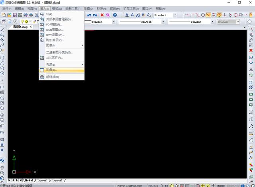This screenshot has height=187, width=255.
Task: Open the third BYLAYER lineweight dropdown
Action: pyautogui.click(x=212, y=21)
